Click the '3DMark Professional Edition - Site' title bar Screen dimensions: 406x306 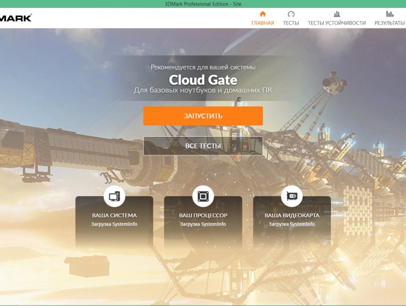203,4
